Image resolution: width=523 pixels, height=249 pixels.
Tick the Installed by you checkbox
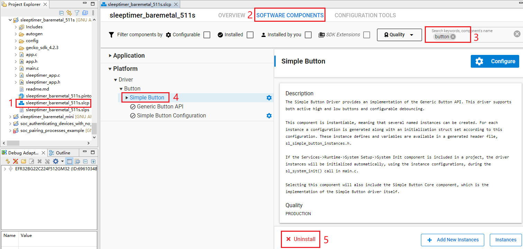pos(308,35)
